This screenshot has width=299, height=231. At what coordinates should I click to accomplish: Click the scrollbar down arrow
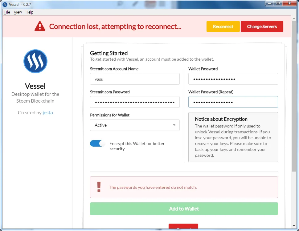click(294, 226)
